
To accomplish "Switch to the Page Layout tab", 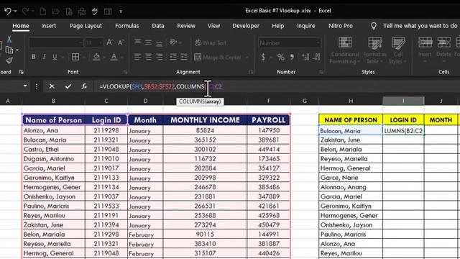I will click(x=86, y=26).
